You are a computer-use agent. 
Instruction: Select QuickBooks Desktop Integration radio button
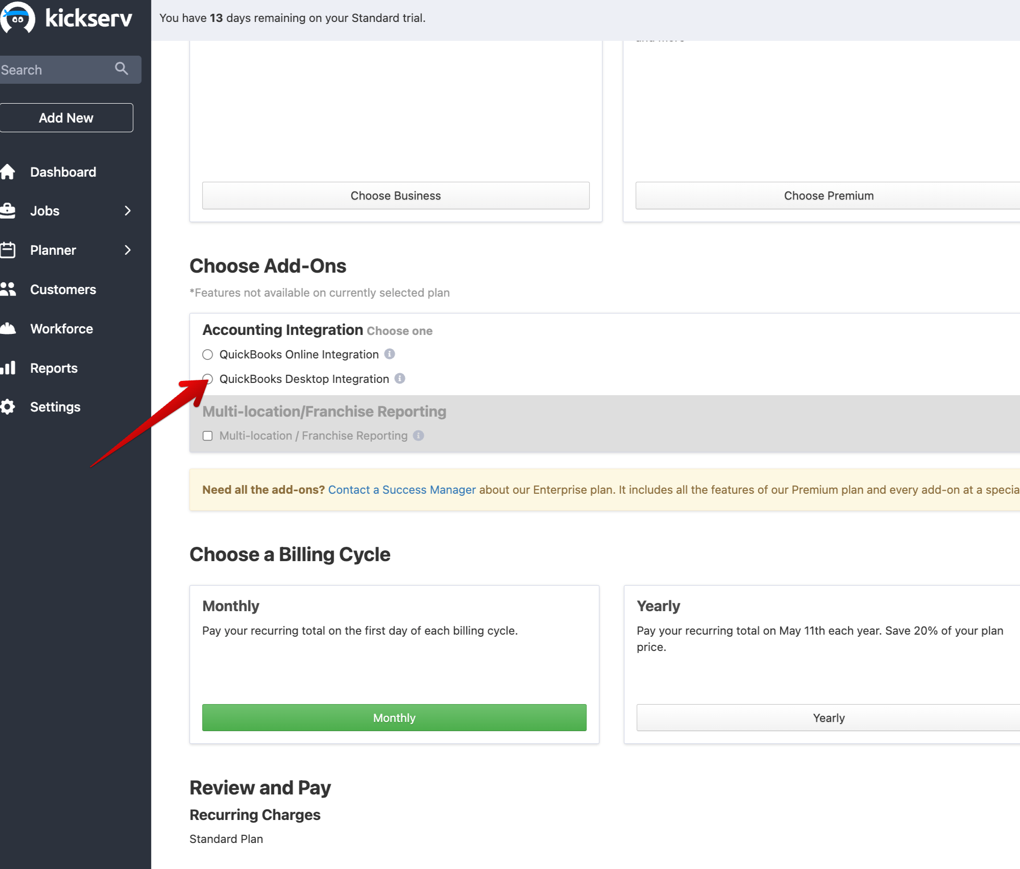[x=207, y=379]
